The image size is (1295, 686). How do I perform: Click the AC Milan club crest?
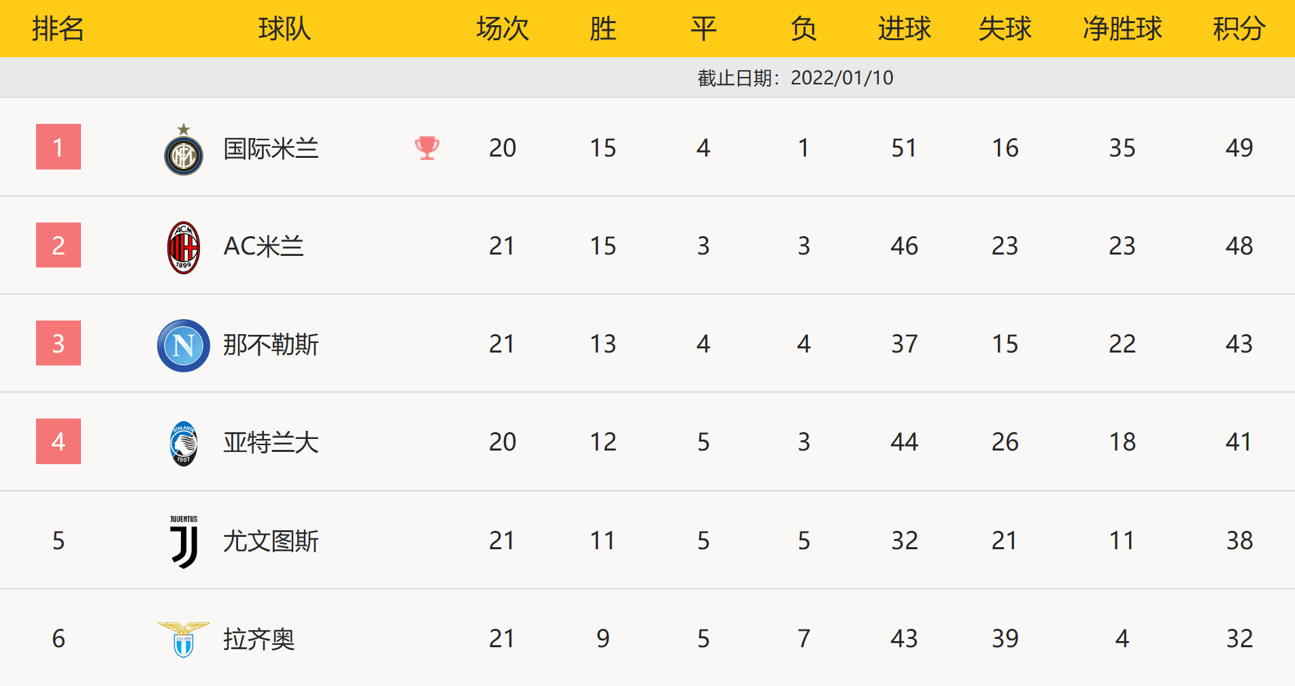(x=184, y=247)
